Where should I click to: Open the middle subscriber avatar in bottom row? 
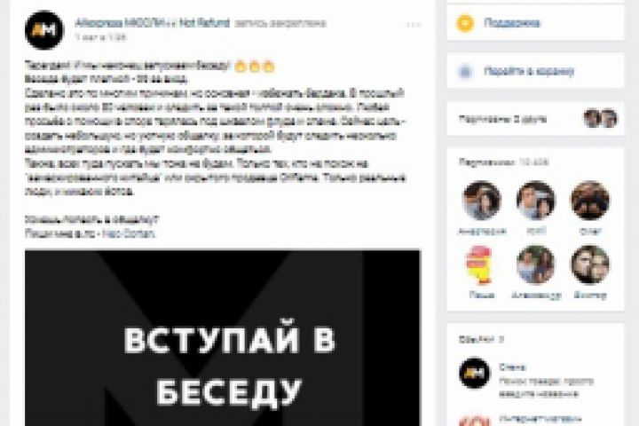point(536,265)
